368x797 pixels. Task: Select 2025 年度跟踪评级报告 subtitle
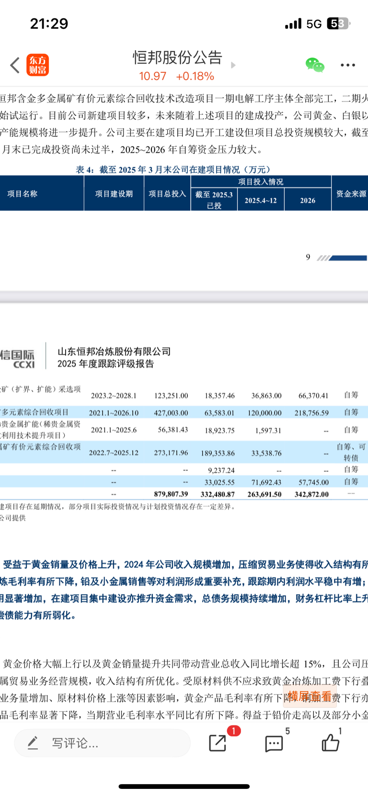tap(106, 364)
